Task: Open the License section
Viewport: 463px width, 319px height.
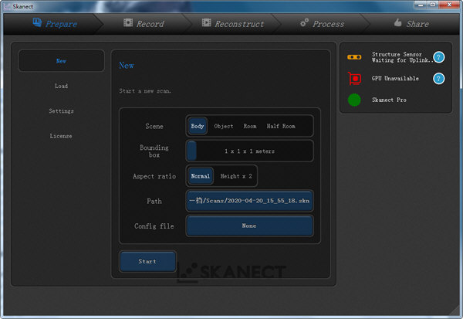Action: 61,136
